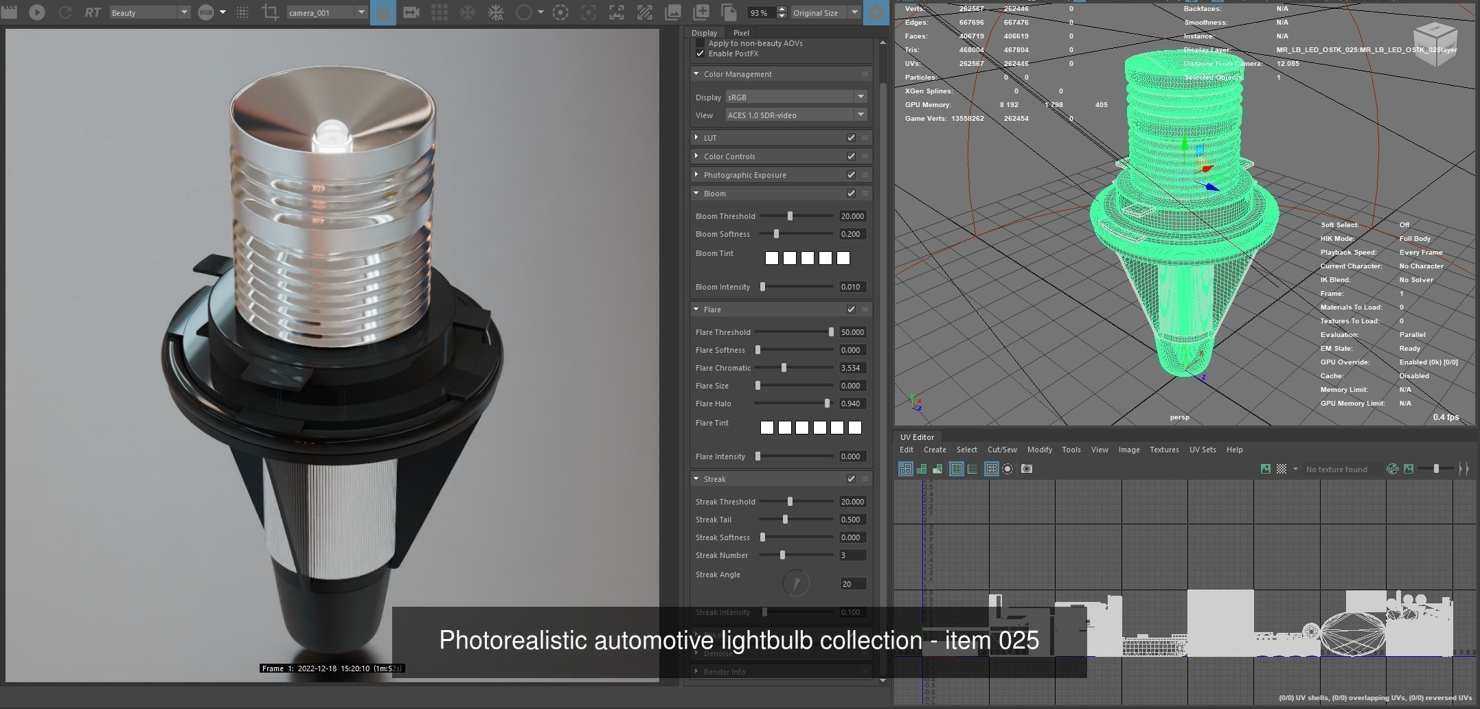Click the first snowflake freeze icon
Image resolution: width=1480 pixels, height=709 pixels.
click(x=468, y=12)
